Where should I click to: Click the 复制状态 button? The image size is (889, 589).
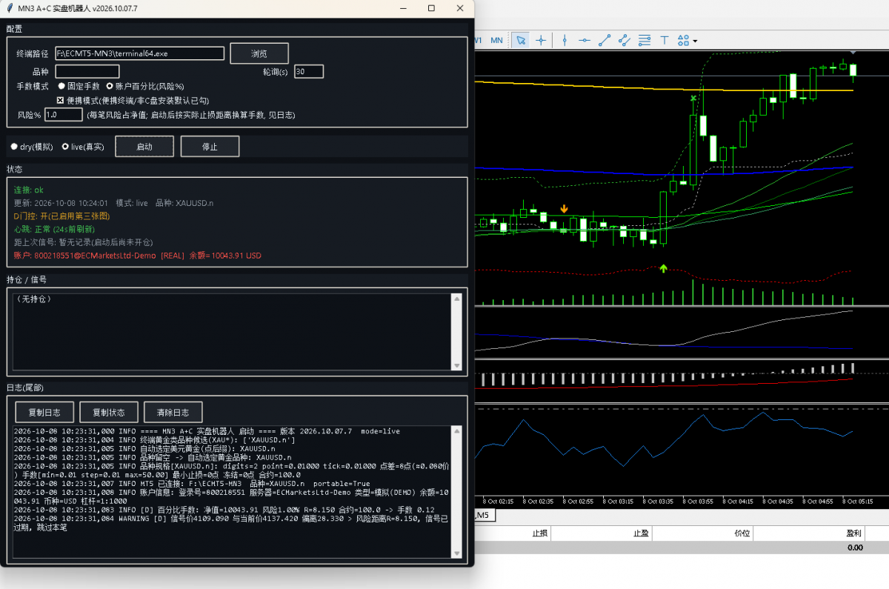pos(108,412)
